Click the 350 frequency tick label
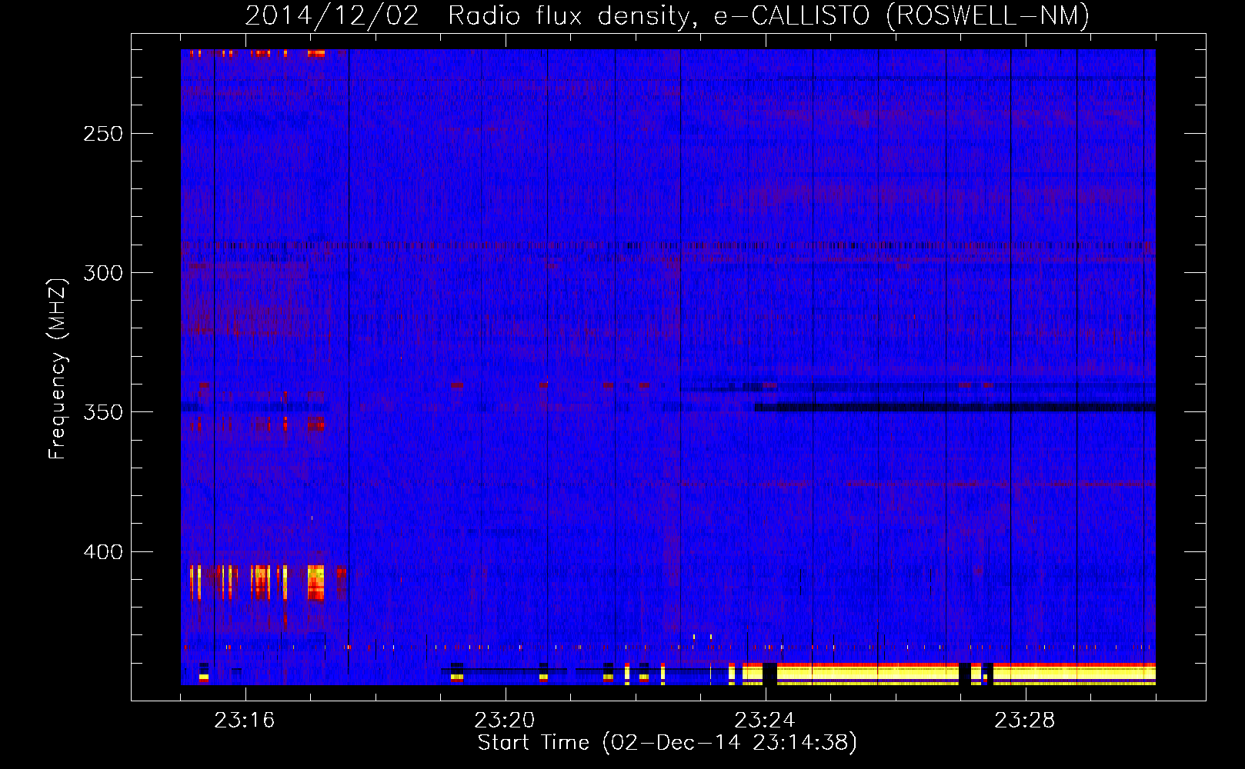 (102, 412)
